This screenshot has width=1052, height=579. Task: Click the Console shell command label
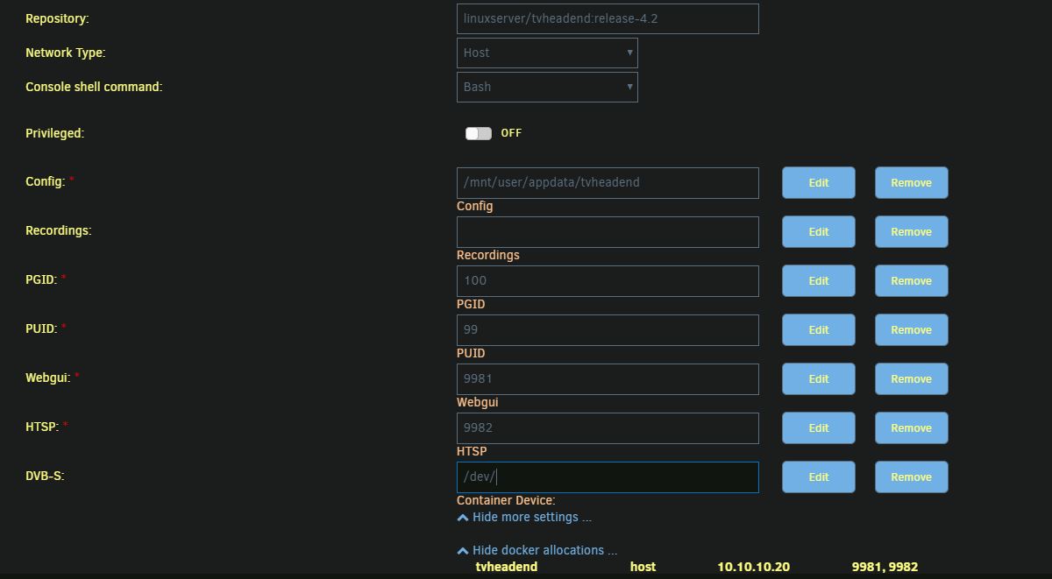(94, 87)
